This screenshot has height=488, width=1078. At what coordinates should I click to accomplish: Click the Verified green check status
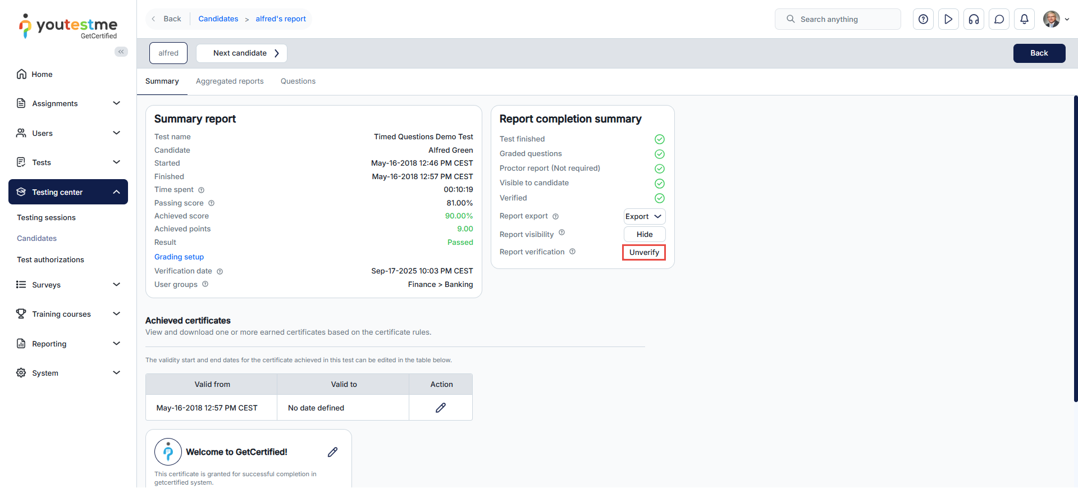660,198
